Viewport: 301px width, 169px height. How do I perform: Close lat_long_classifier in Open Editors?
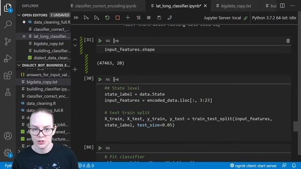pyautogui.click(x=24, y=37)
